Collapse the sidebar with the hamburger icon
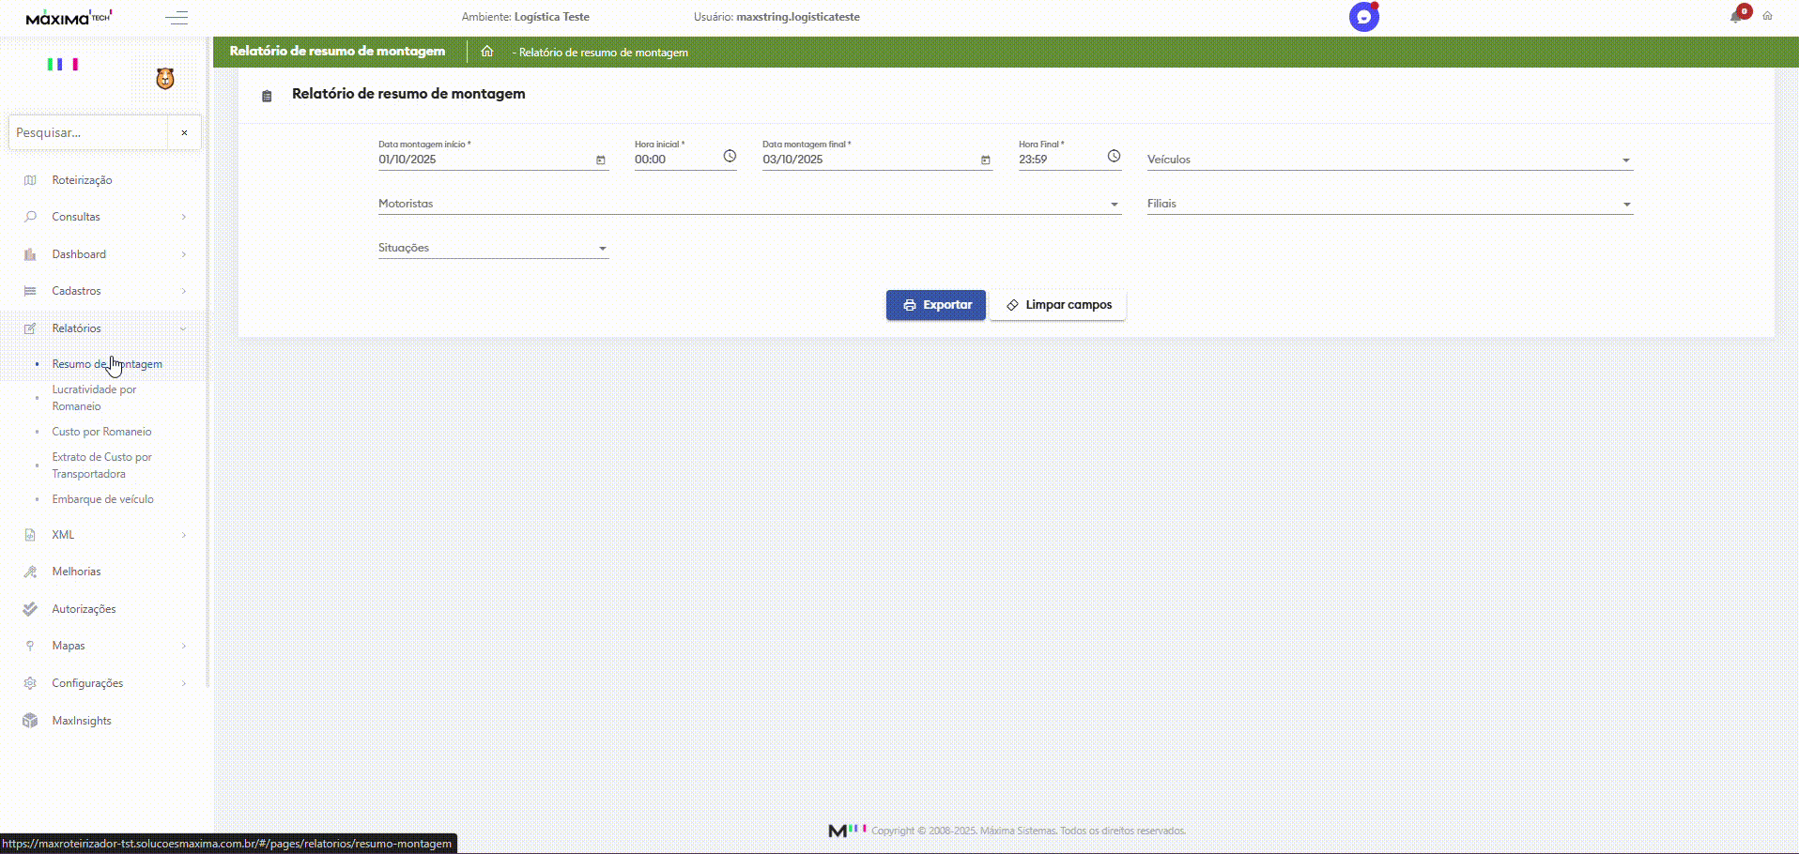 pyautogui.click(x=177, y=17)
